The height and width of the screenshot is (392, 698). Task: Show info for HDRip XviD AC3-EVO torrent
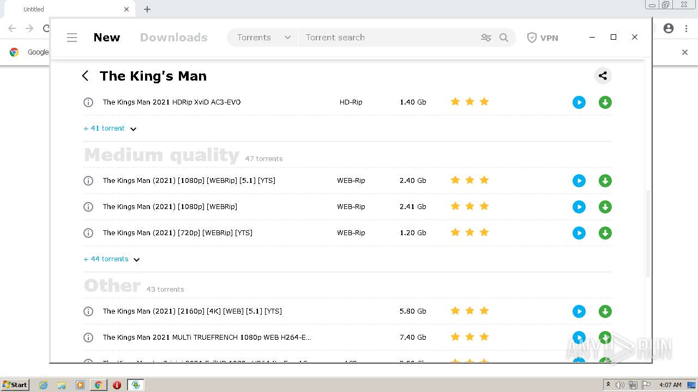[88, 102]
